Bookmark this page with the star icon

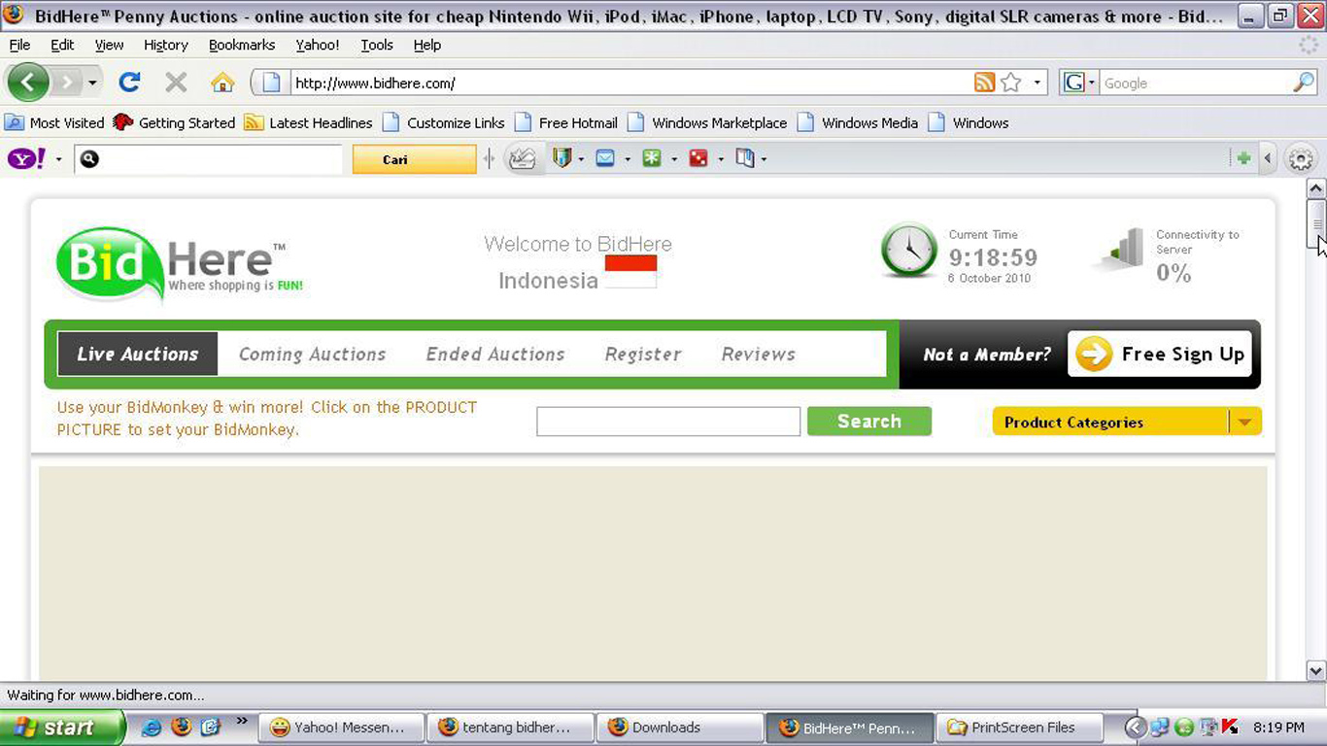(x=1011, y=83)
